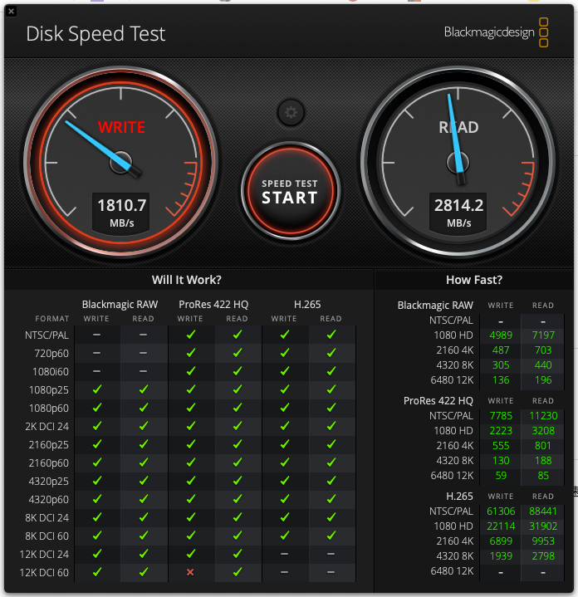Click the How Fast? panel heading

click(x=474, y=280)
